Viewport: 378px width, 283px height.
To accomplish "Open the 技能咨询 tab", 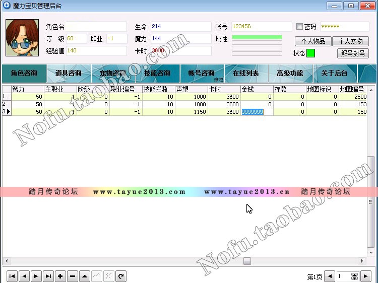I will [157, 73].
